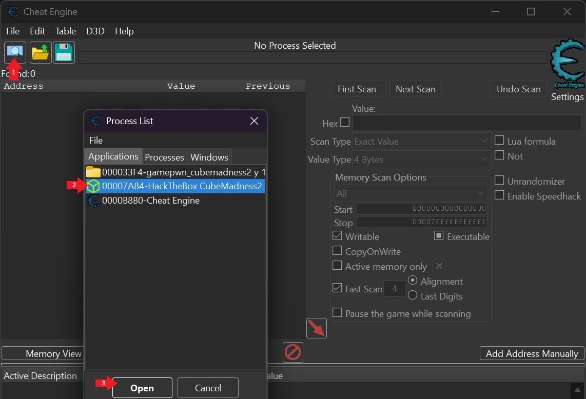The width and height of the screenshot is (586, 399).
Task: Click the Fast Scan alignment value field
Action: click(x=394, y=288)
